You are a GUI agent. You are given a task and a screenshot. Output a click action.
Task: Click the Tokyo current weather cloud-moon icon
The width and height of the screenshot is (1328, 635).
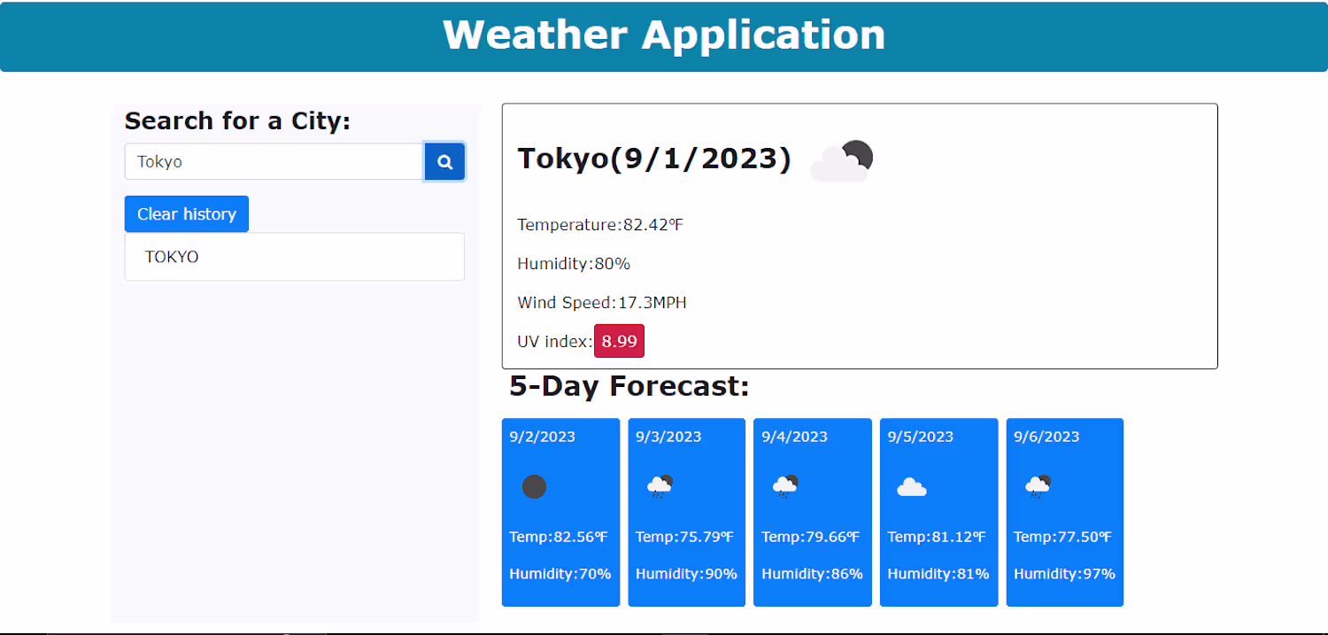(x=842, y=161)
